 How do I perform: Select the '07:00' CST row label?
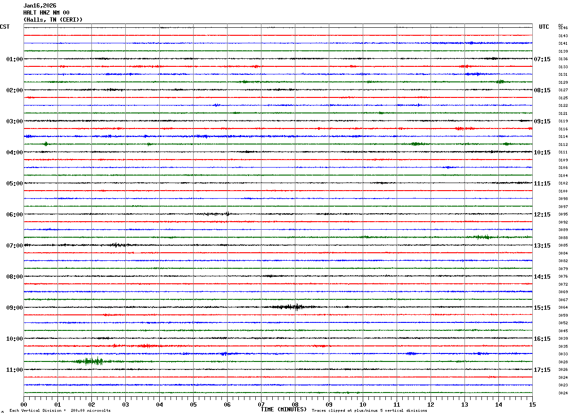pos(15,246)
